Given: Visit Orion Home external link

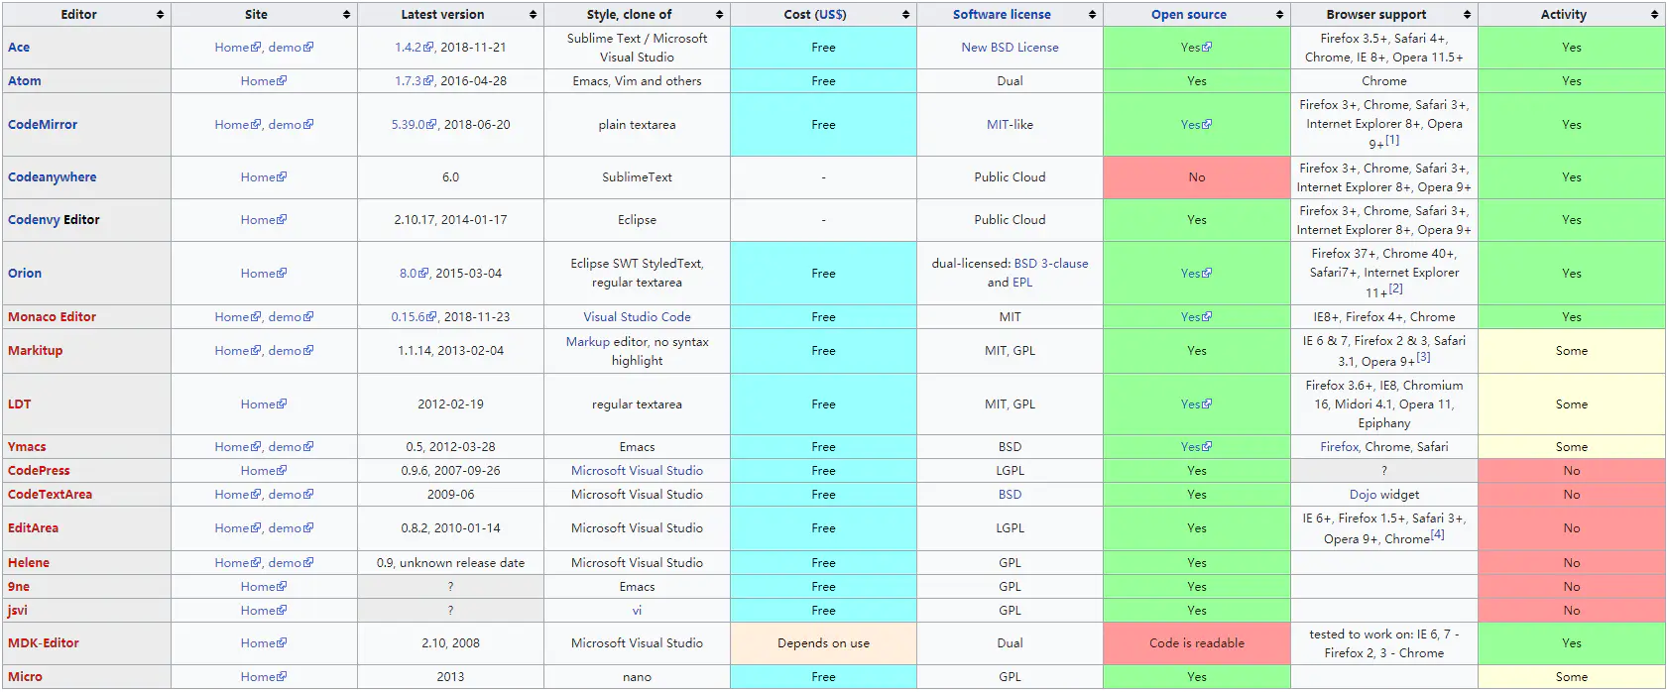Looking at the screenshot, I should click(264, 274).
